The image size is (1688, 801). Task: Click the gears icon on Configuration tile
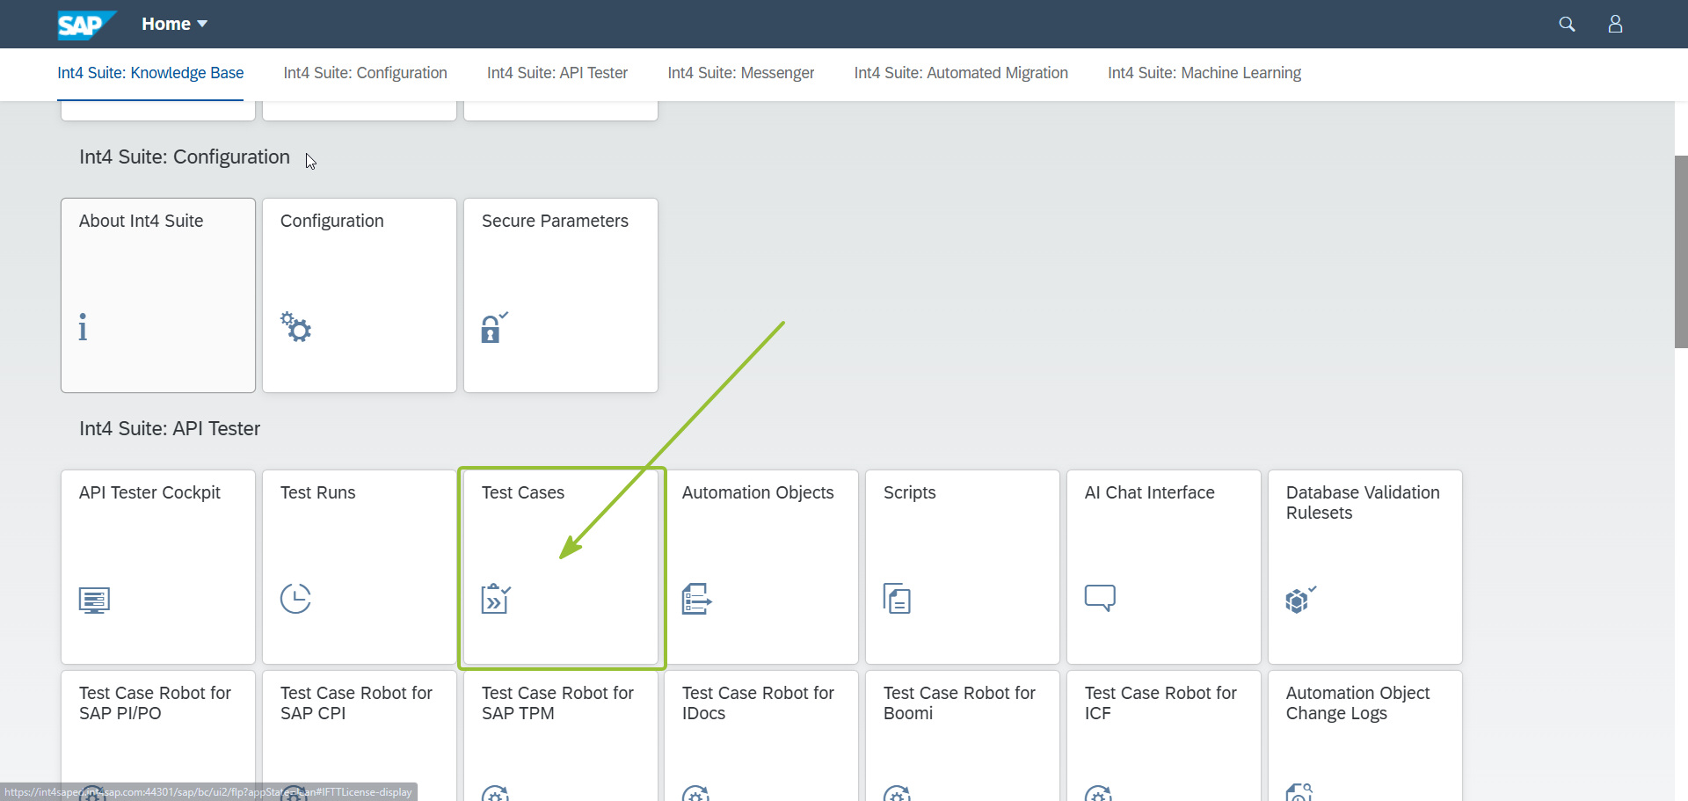point(296,326)
